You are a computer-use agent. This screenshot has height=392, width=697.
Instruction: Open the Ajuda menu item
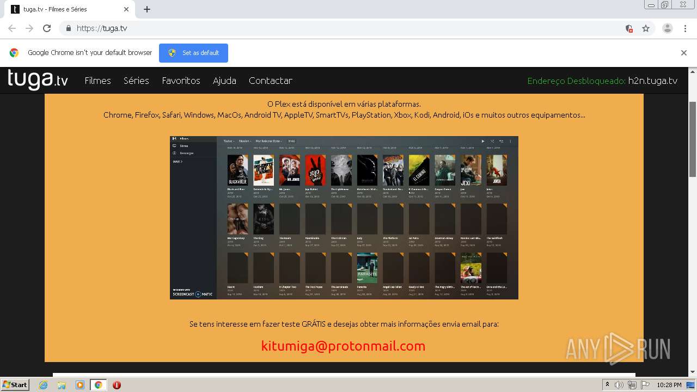point(224,81)
